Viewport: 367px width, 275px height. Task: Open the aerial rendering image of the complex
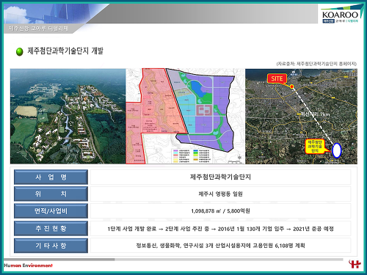point(68,116)
